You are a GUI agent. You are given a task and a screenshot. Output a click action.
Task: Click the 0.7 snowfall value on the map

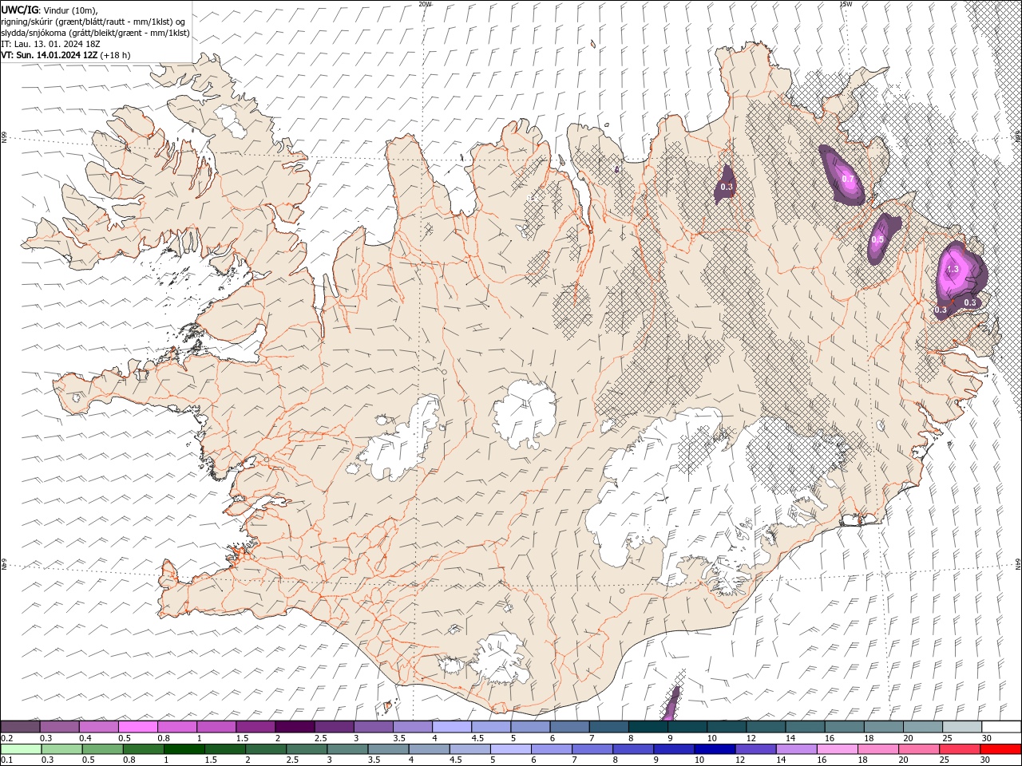coord(848,179)
